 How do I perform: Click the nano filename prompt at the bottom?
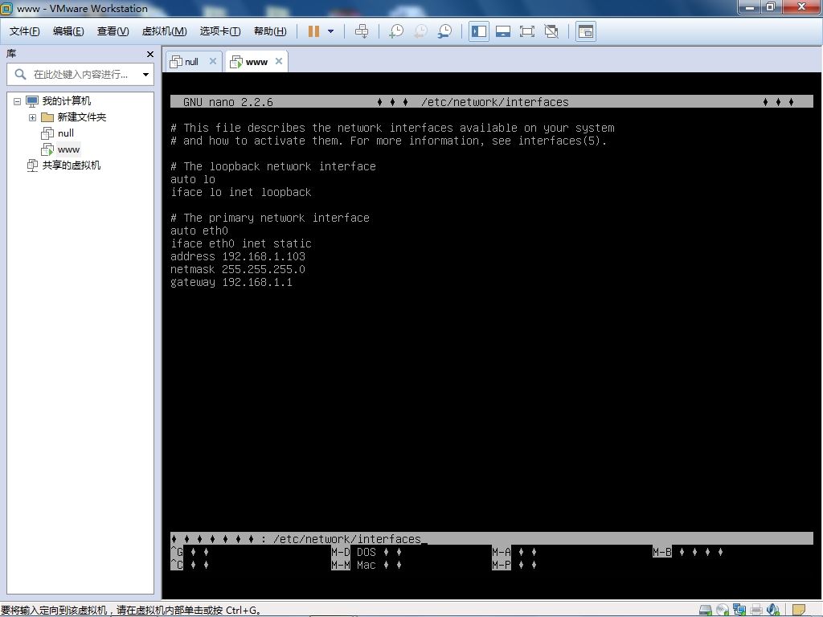click(x=492, y=539)
